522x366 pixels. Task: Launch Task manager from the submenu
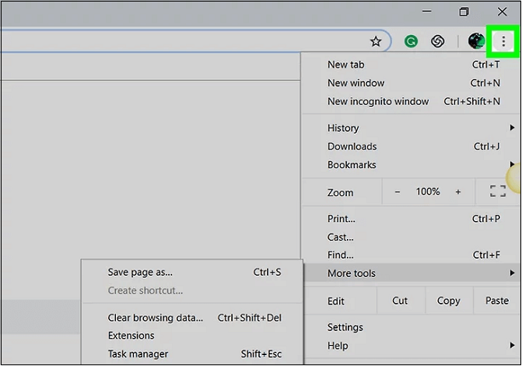pos(138,354)
